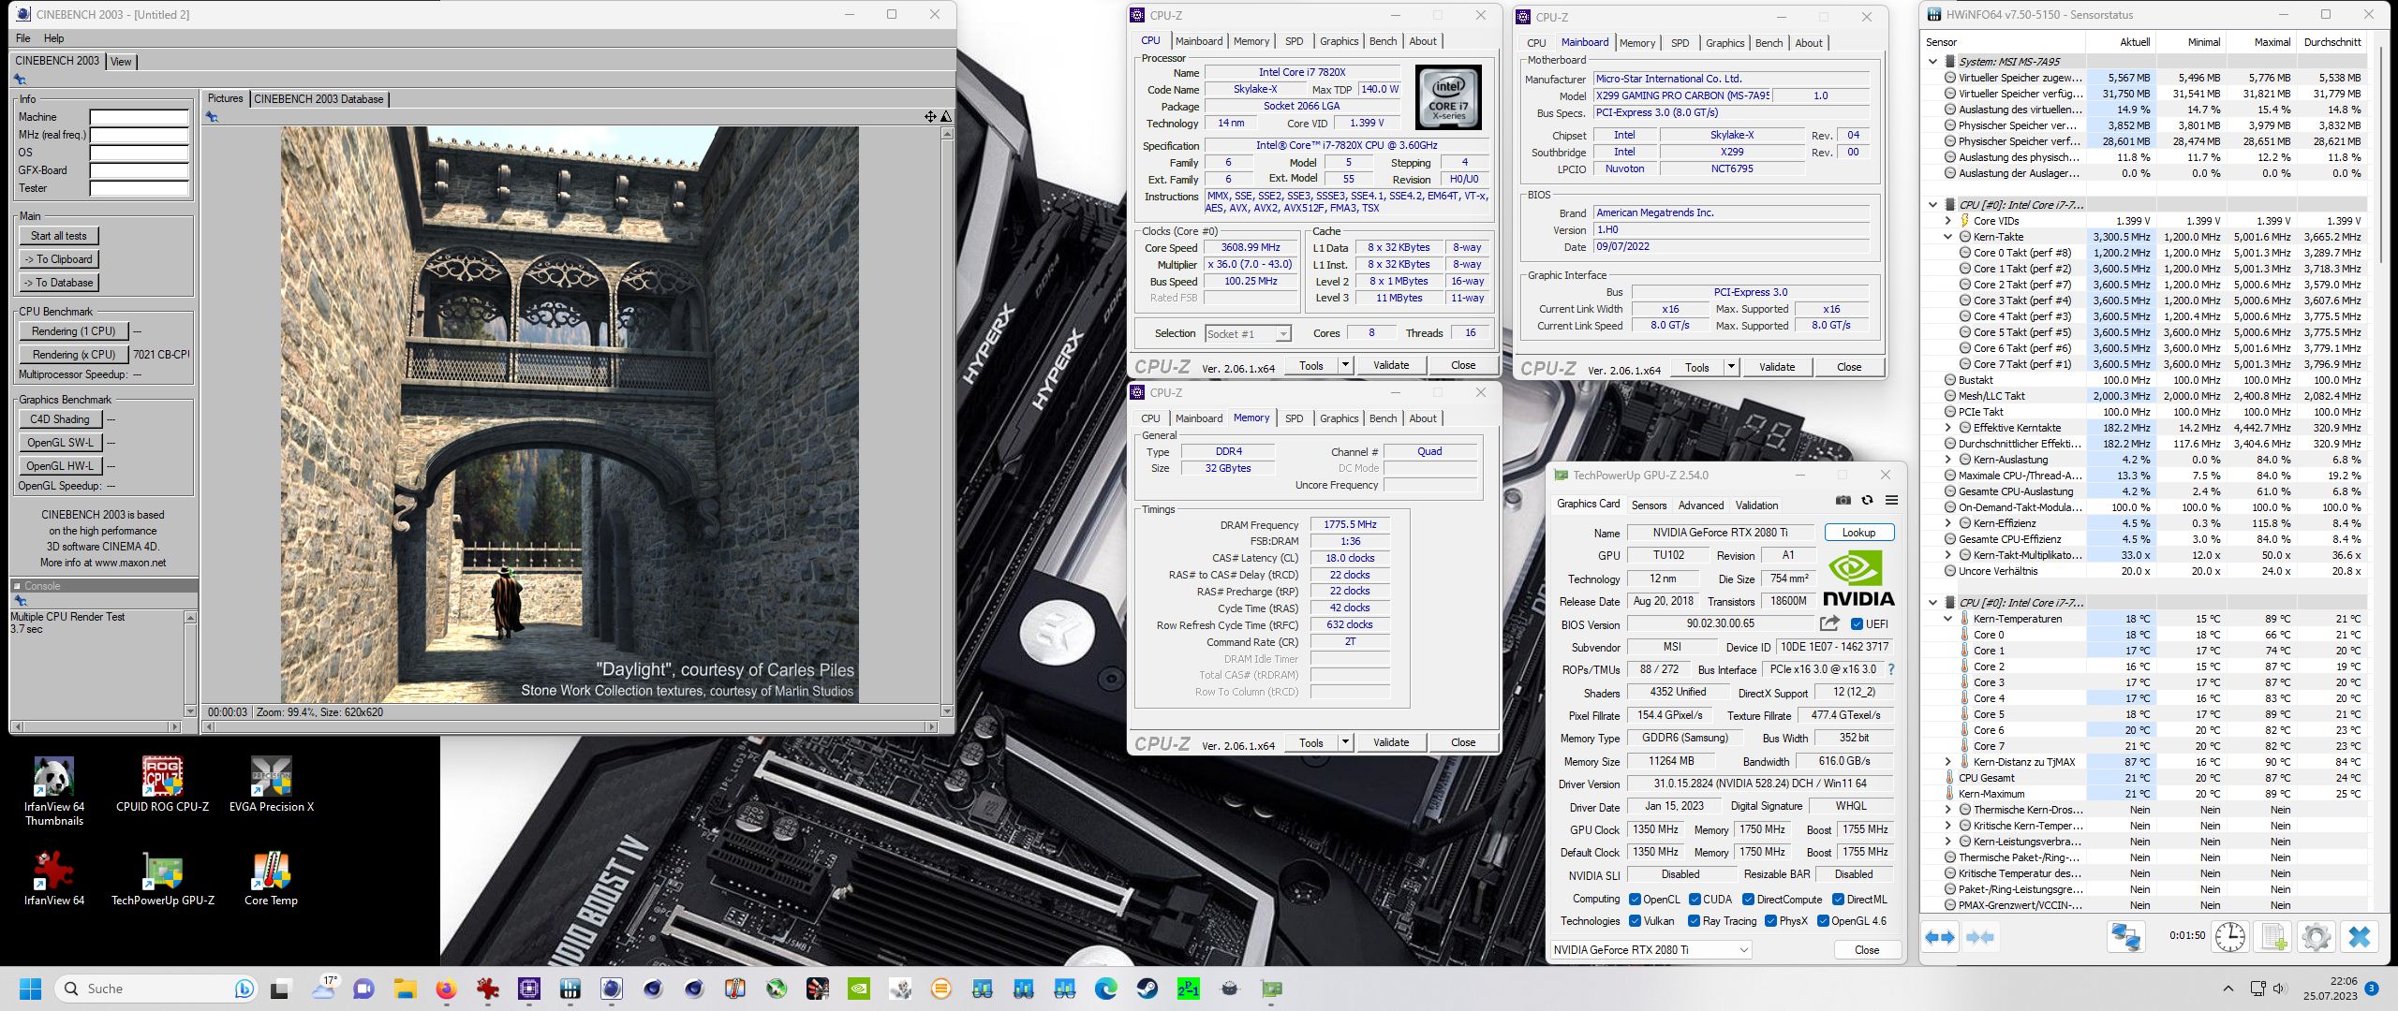This screenshot has width=2398, height=1011.
Task: Switch to the Sensors tab in GPU-Z
Action: [x=1649, y=505]
